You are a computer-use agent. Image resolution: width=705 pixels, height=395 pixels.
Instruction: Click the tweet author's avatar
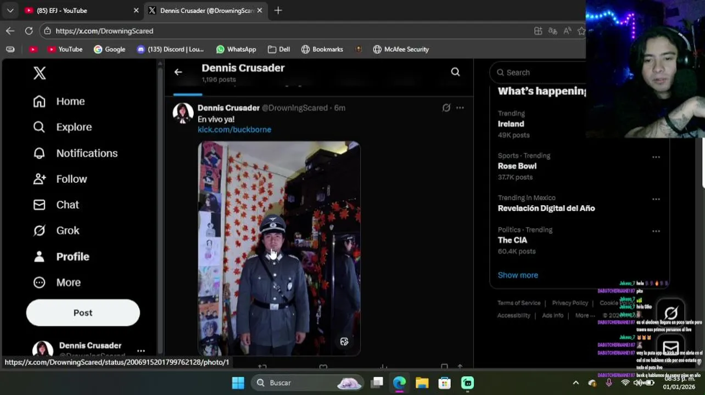click(183, 112)
